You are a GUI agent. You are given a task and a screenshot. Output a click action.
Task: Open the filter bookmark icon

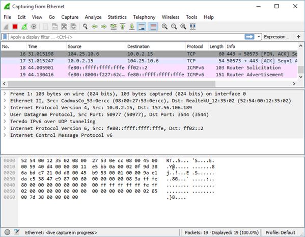coord(5,37)
